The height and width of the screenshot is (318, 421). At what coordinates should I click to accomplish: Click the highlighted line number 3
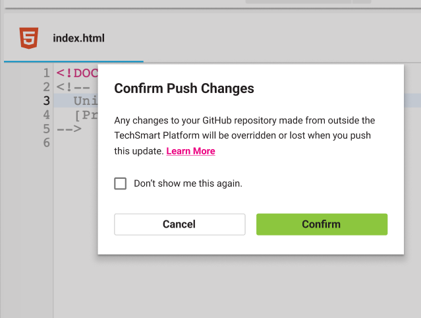click(47, 101)
